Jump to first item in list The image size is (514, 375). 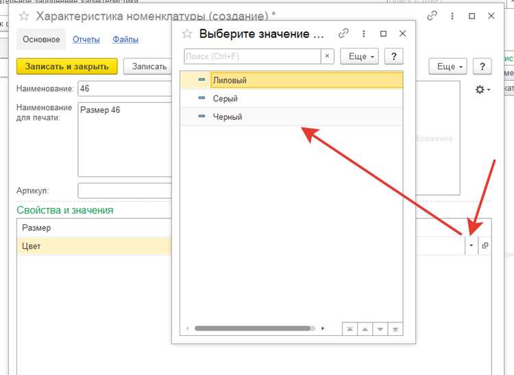tap(350, 329)
